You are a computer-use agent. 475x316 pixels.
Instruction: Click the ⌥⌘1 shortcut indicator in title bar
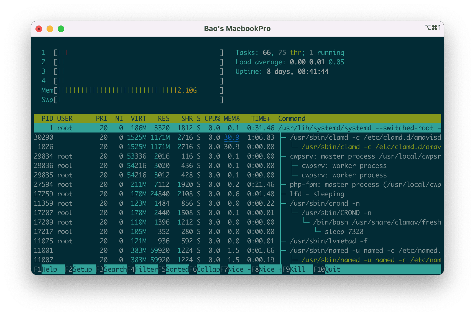[433, 27]
